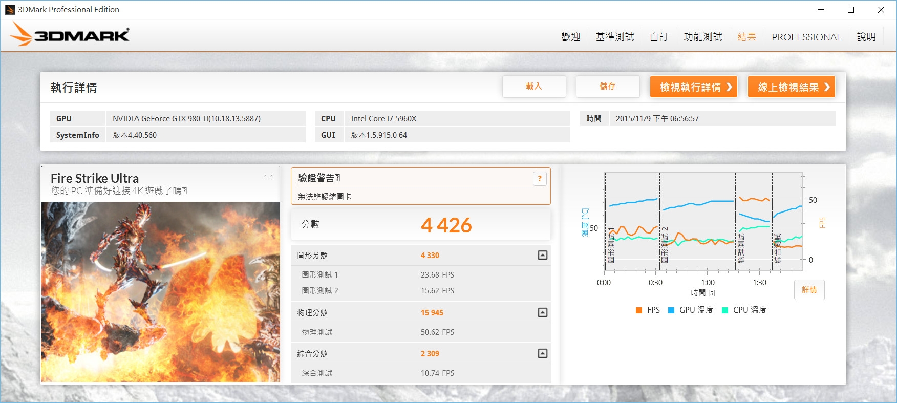Screen dimensions: 897x403
Task: Click the performance monitoring chart
Action: point(704,222)
